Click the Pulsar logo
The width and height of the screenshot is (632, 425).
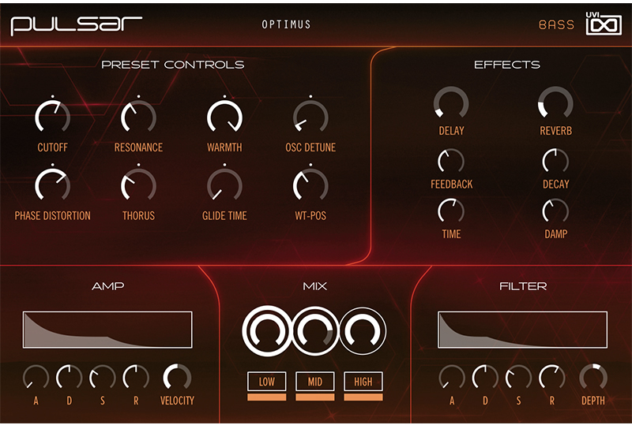coord(76,25)
